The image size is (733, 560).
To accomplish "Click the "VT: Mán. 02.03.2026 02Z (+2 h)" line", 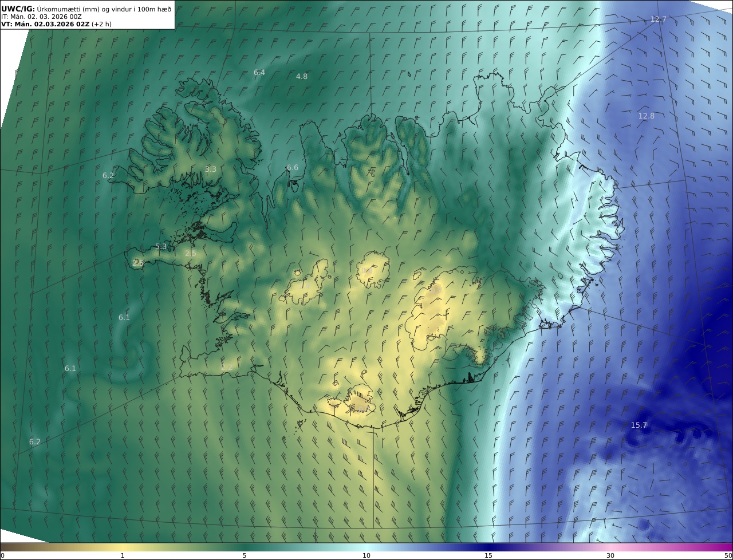I will pyautogui.click(x=56, y=24).
